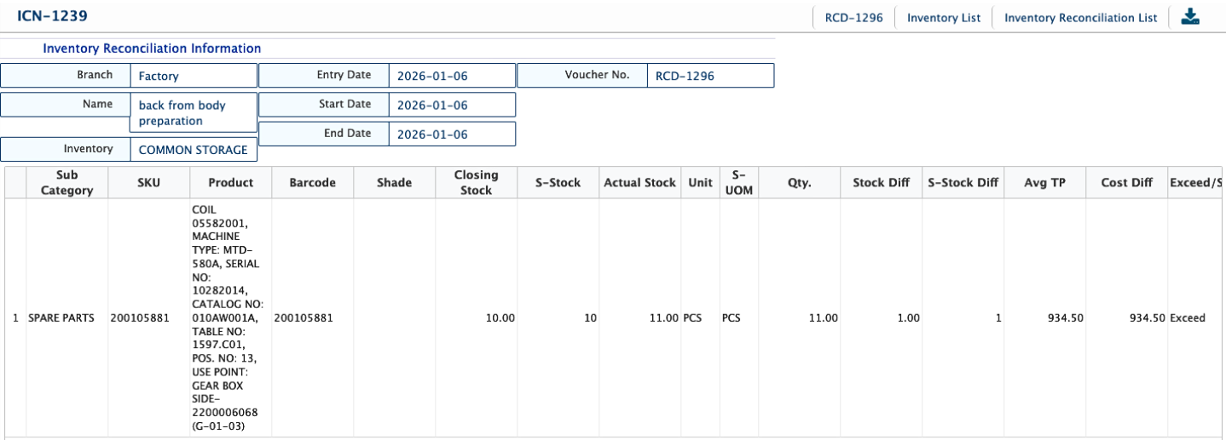The image size is (1226, 440).
Task: Click the Product column header
Action: pyautogui.click(x=230, y=183)
